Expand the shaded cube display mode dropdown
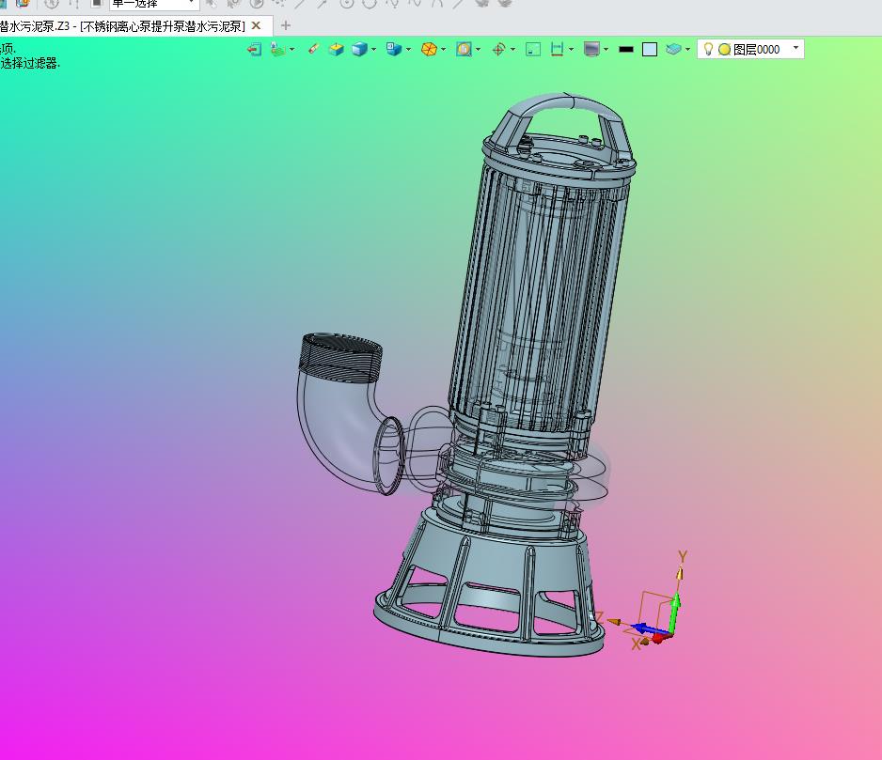The height and width of the screenshot is (760, 882). pyautogui.click(x=373, y=50)
